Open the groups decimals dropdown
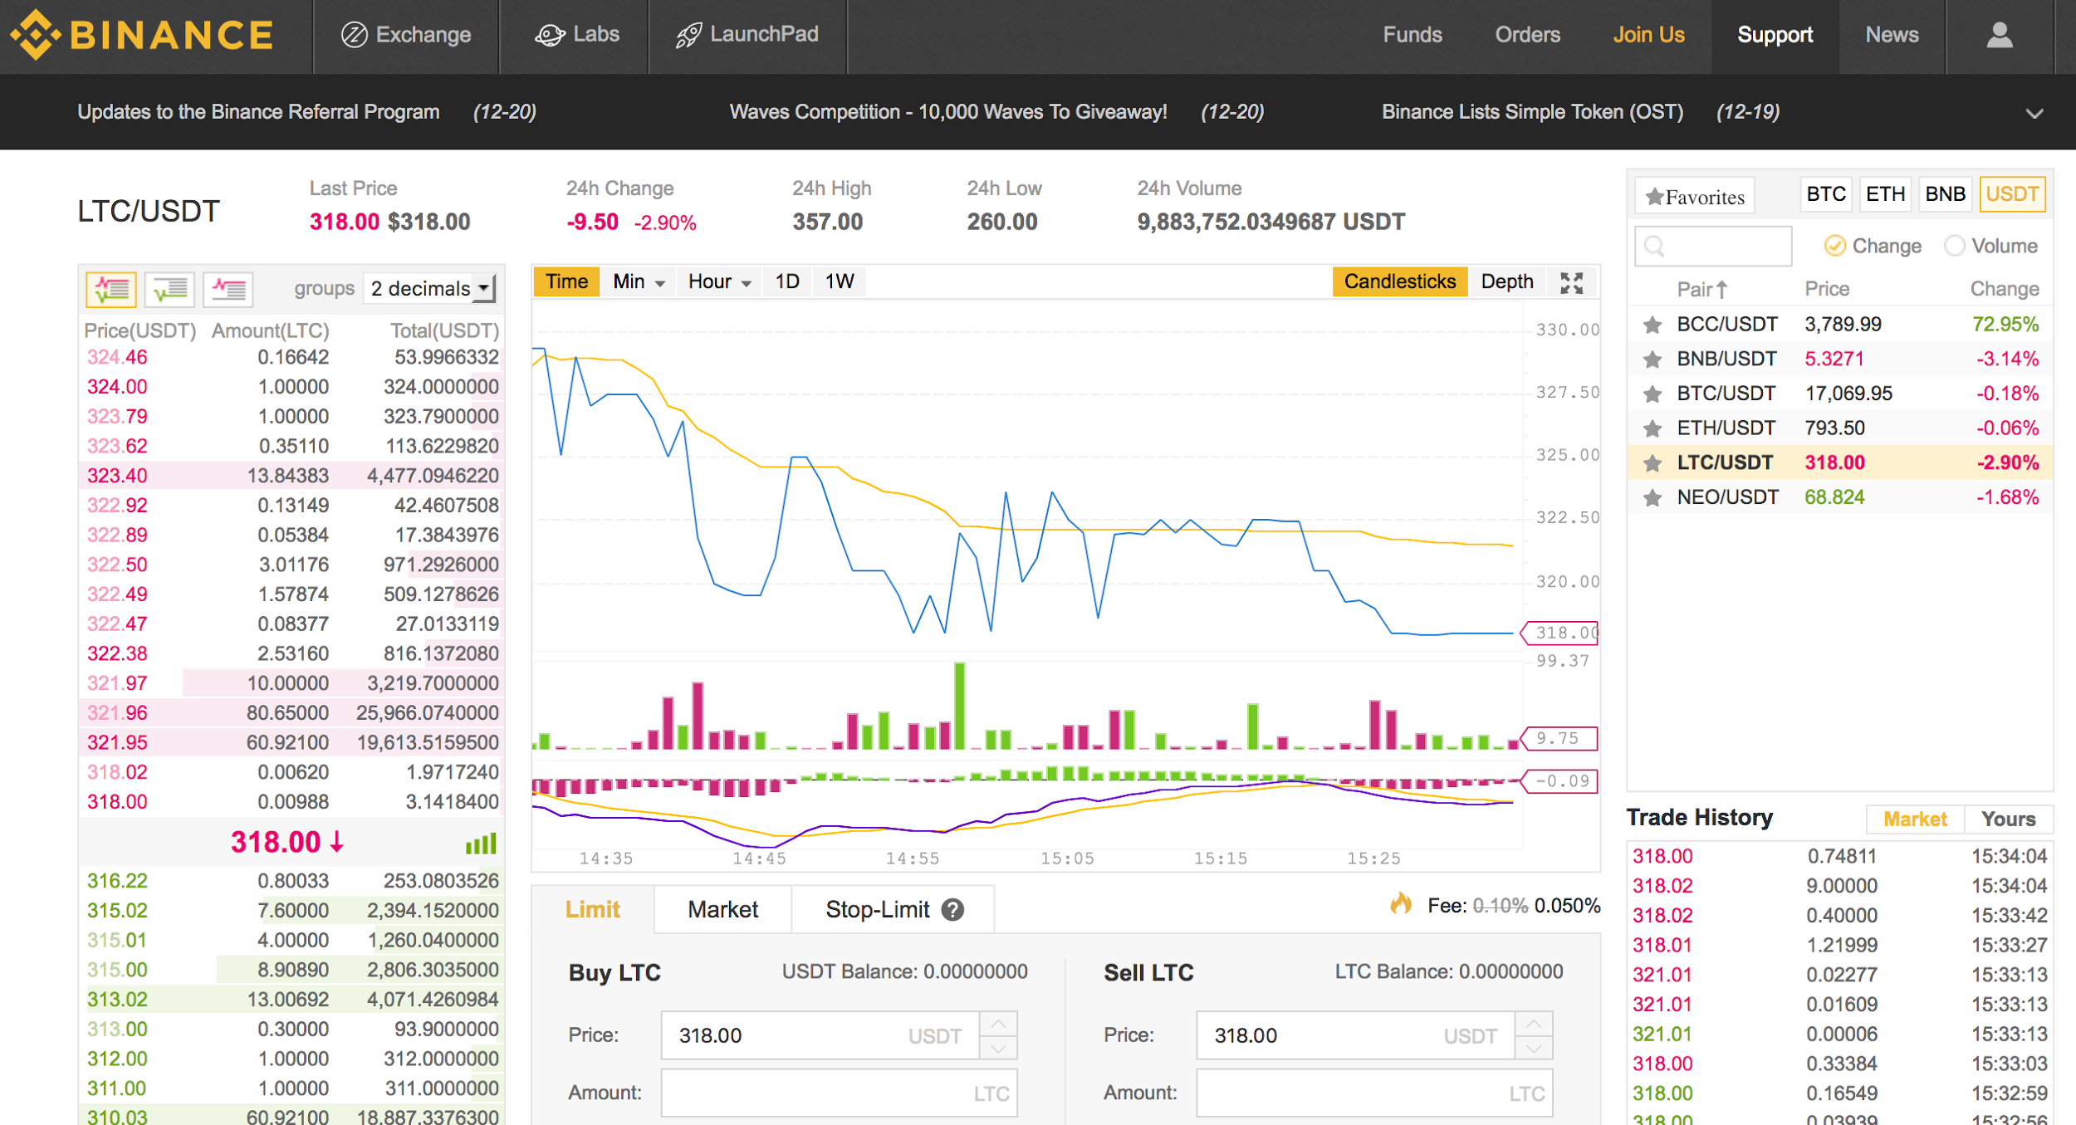 coord(432,289)
